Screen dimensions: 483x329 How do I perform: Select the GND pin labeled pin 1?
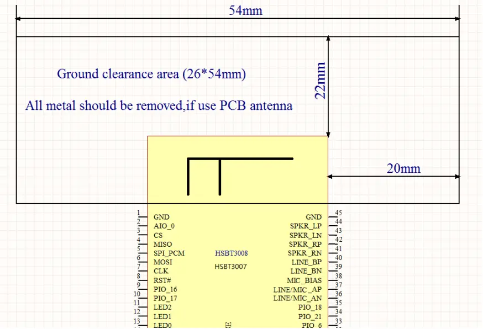coord(162,217)
